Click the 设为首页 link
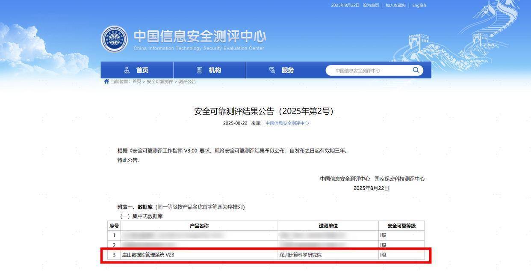The image size is (531, 274). point(370,4)
